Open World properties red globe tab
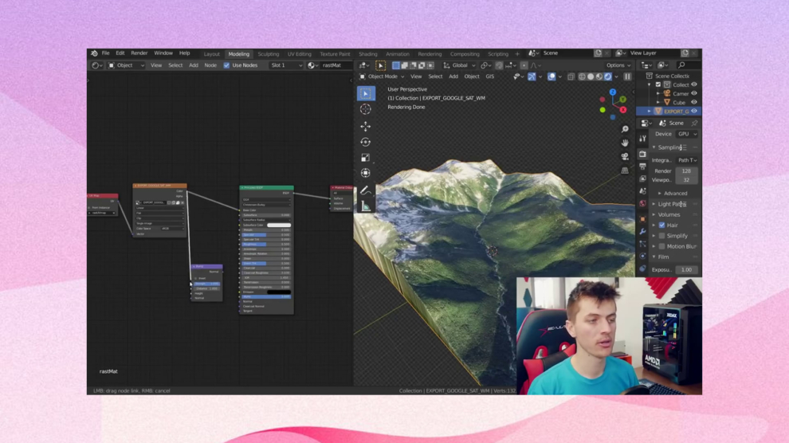This screenshot has width=789, height=443. (642, 204)
